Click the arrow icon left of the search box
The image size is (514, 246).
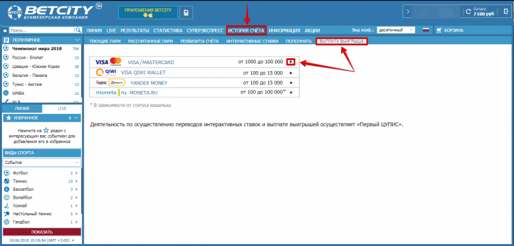point(5,30)
